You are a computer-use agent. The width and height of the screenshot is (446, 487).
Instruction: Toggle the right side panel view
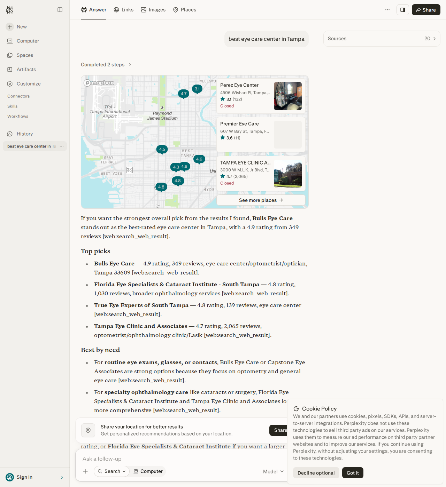coord(403,10)
